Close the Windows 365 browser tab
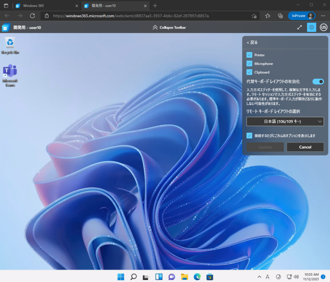Screen dimensions: 330x282 coord(77,6)
